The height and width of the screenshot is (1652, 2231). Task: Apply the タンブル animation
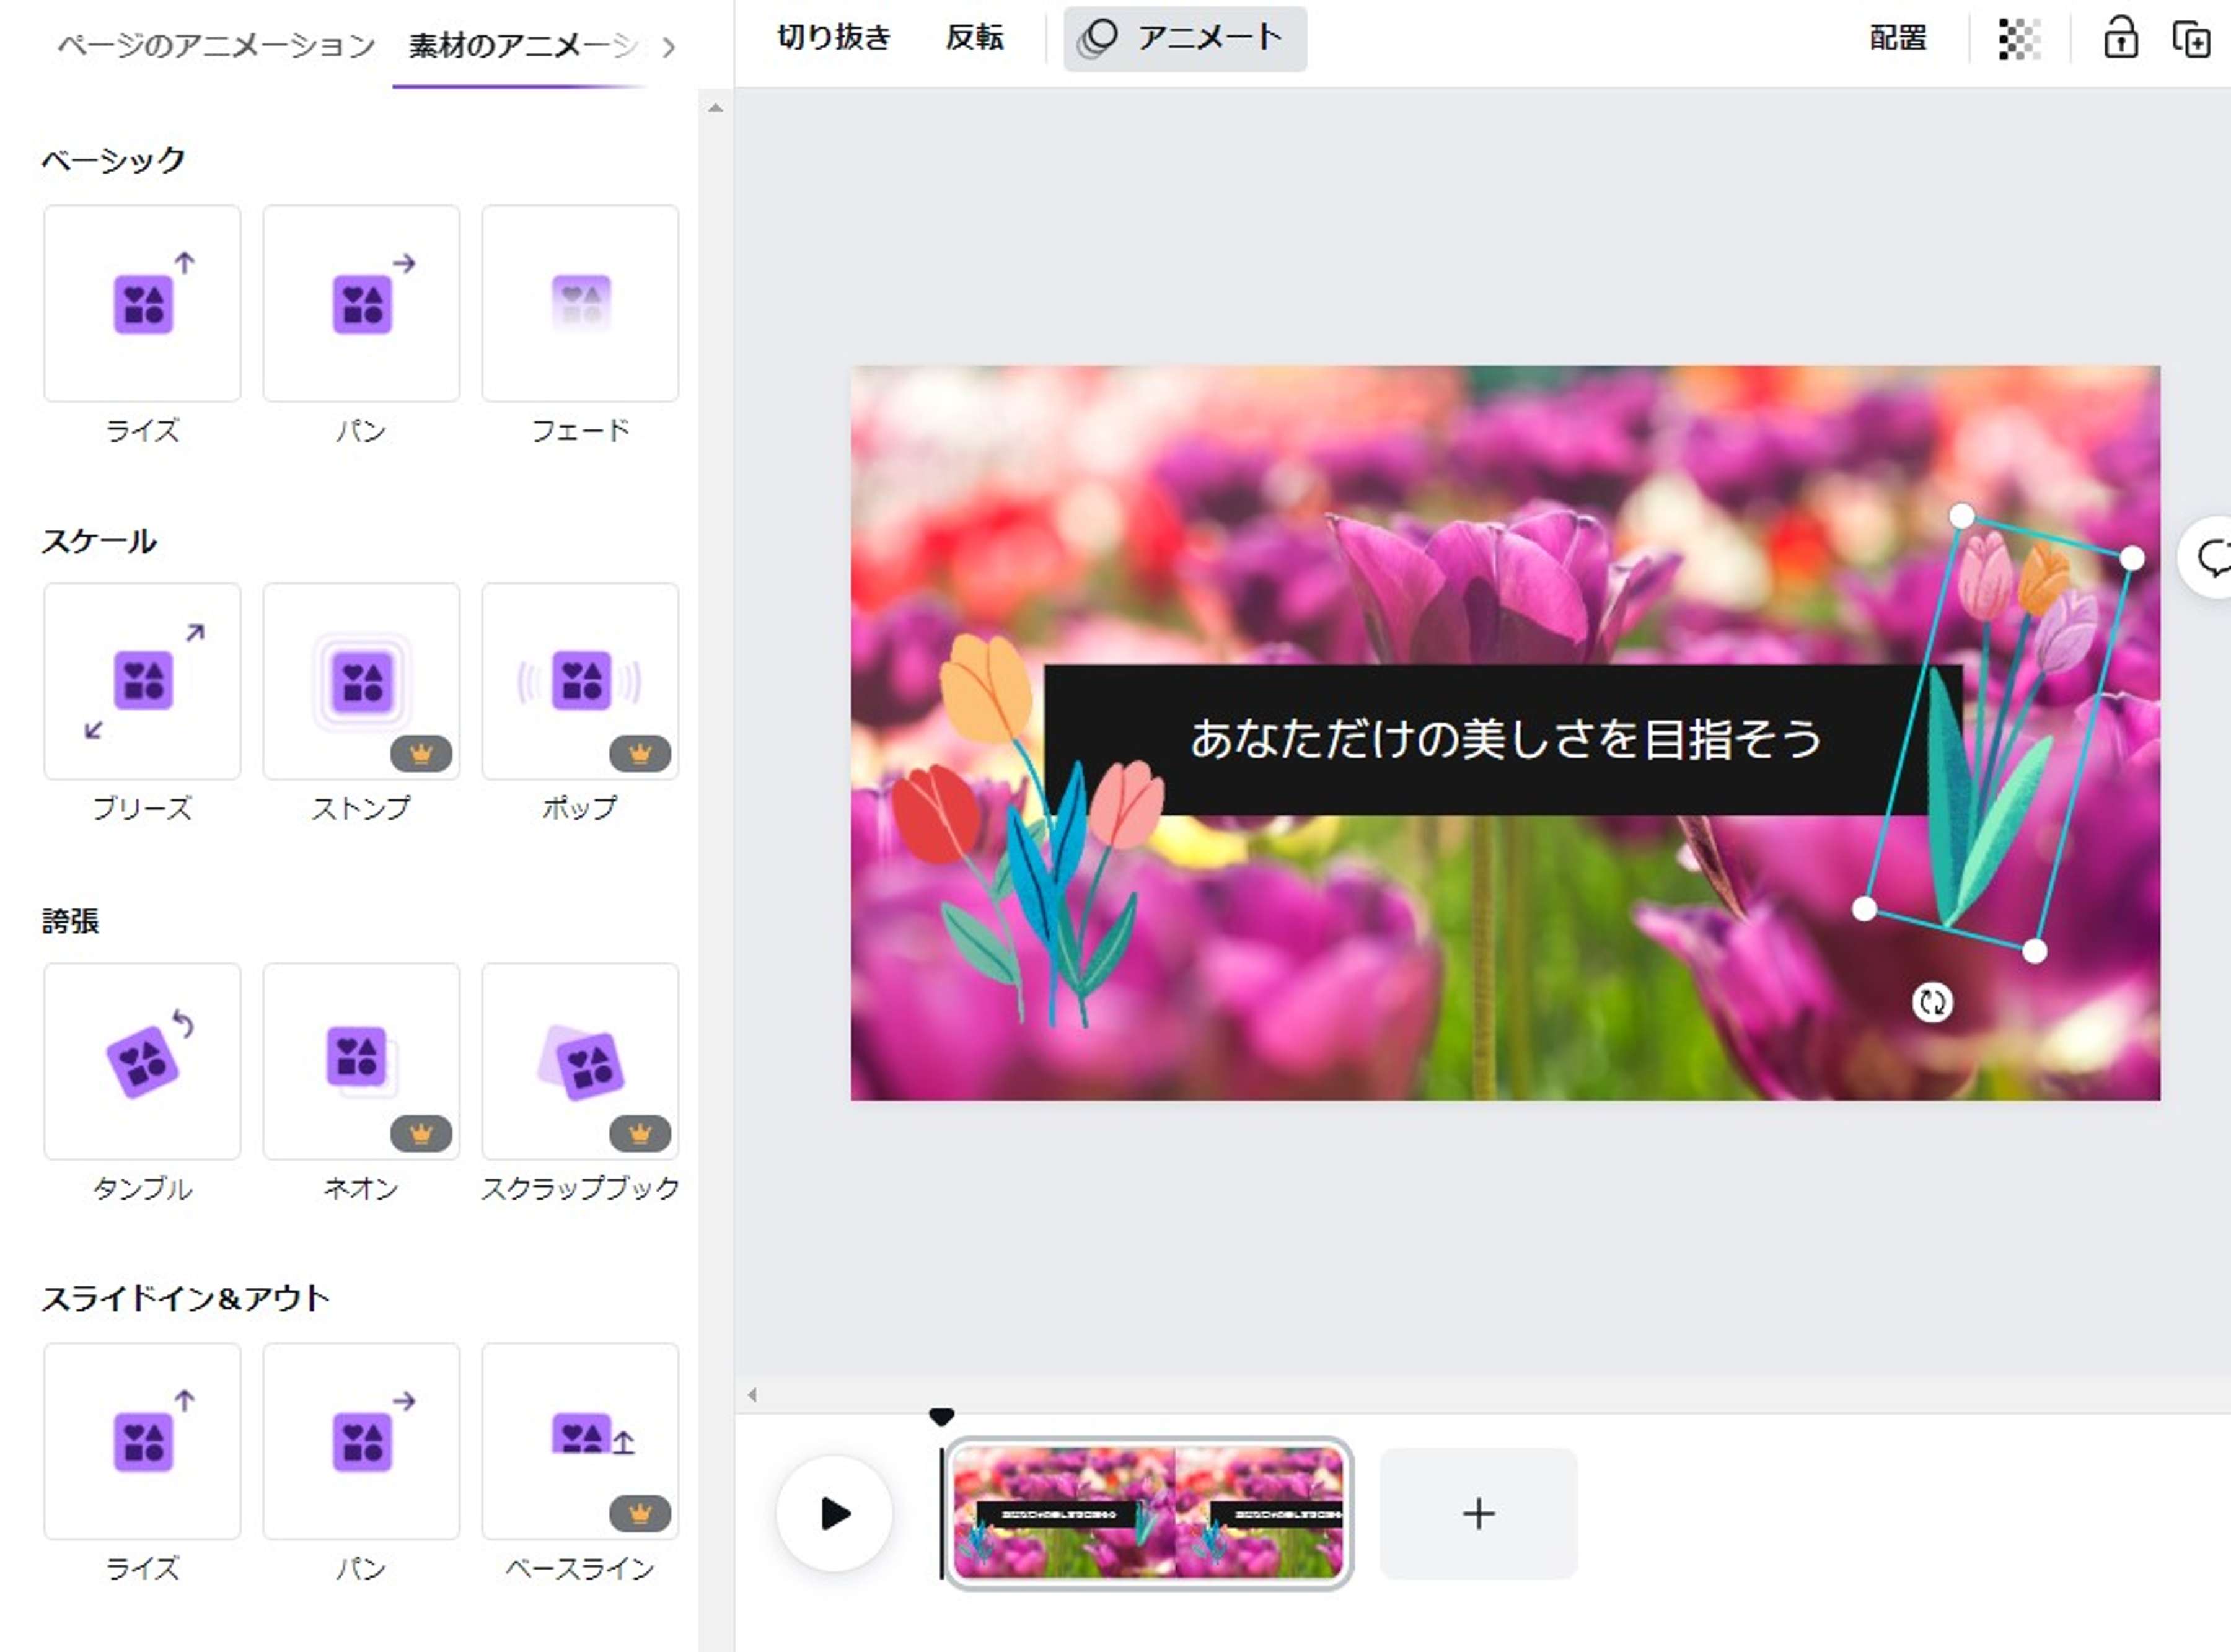[142, 1061]
